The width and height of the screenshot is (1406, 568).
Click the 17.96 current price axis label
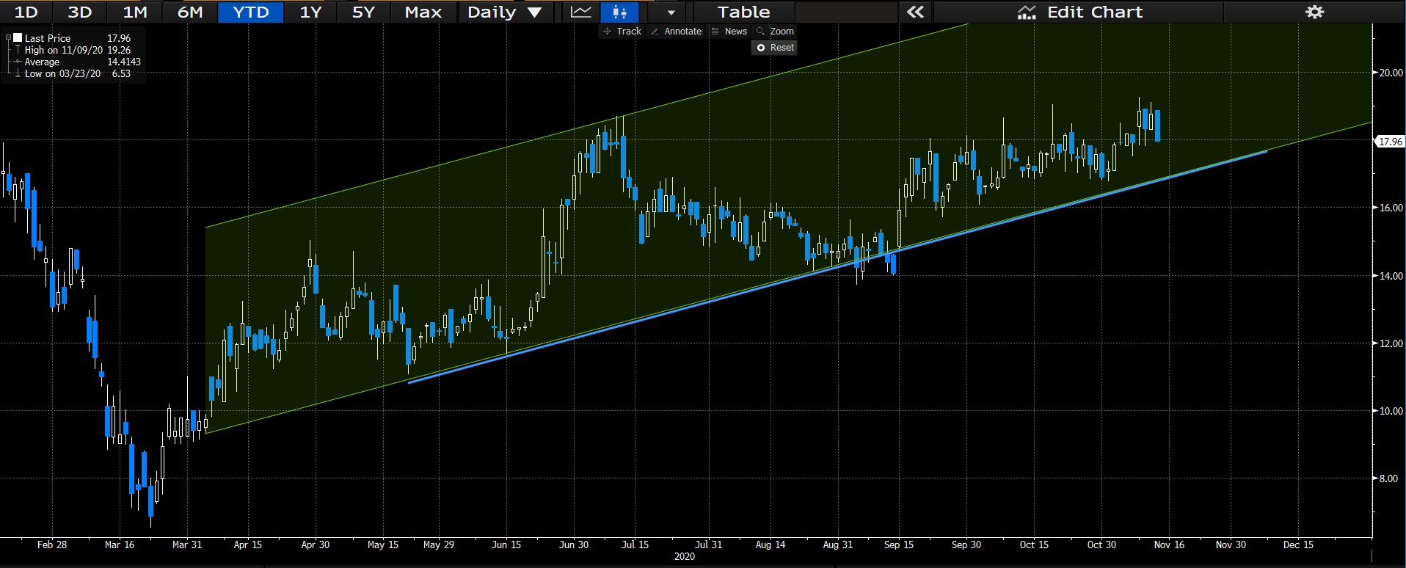1390,142
